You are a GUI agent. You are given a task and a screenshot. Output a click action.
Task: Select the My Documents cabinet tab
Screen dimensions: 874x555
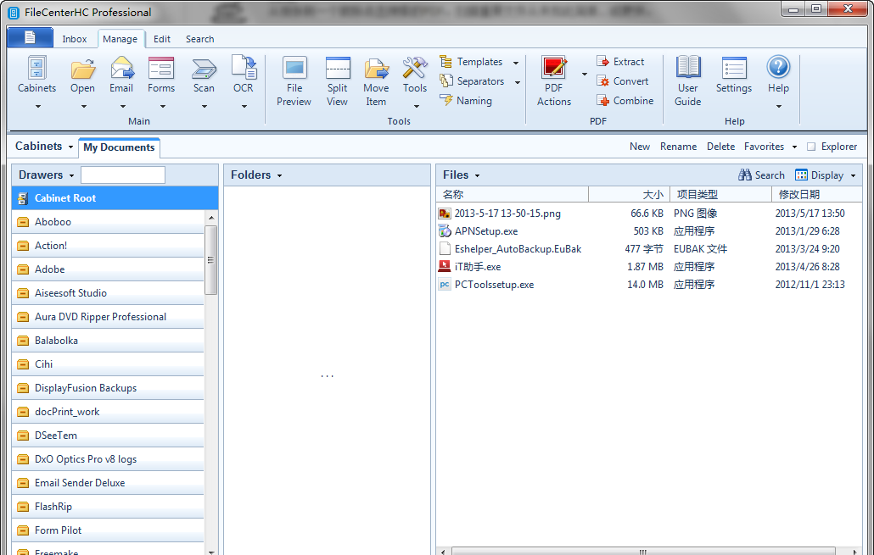click(120, 147)
